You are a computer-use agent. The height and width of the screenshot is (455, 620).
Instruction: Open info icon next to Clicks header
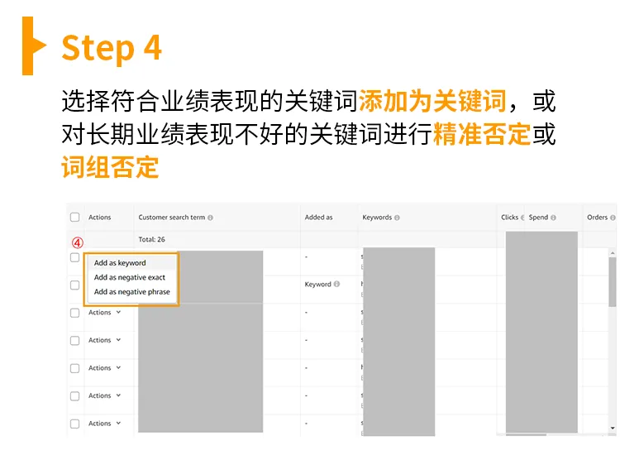[x=522, y=218]
